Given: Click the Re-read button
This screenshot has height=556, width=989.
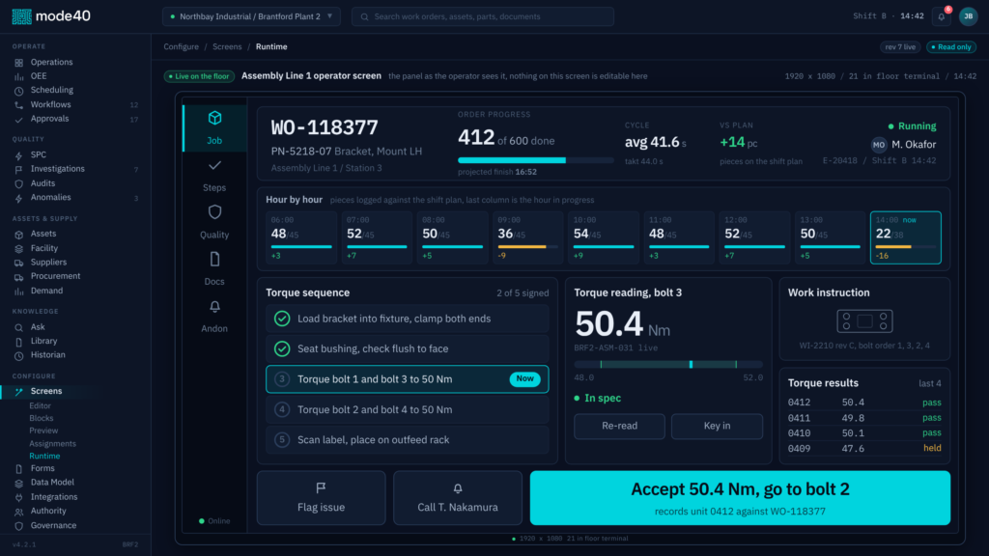Looking at the screenshot, I should pyautogui.click(x=619, y=426).
